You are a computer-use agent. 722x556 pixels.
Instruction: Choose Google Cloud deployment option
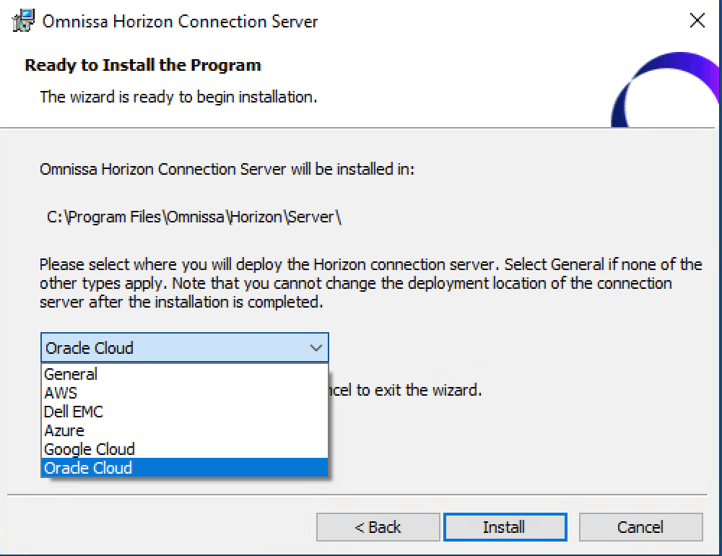coord(185,448)
